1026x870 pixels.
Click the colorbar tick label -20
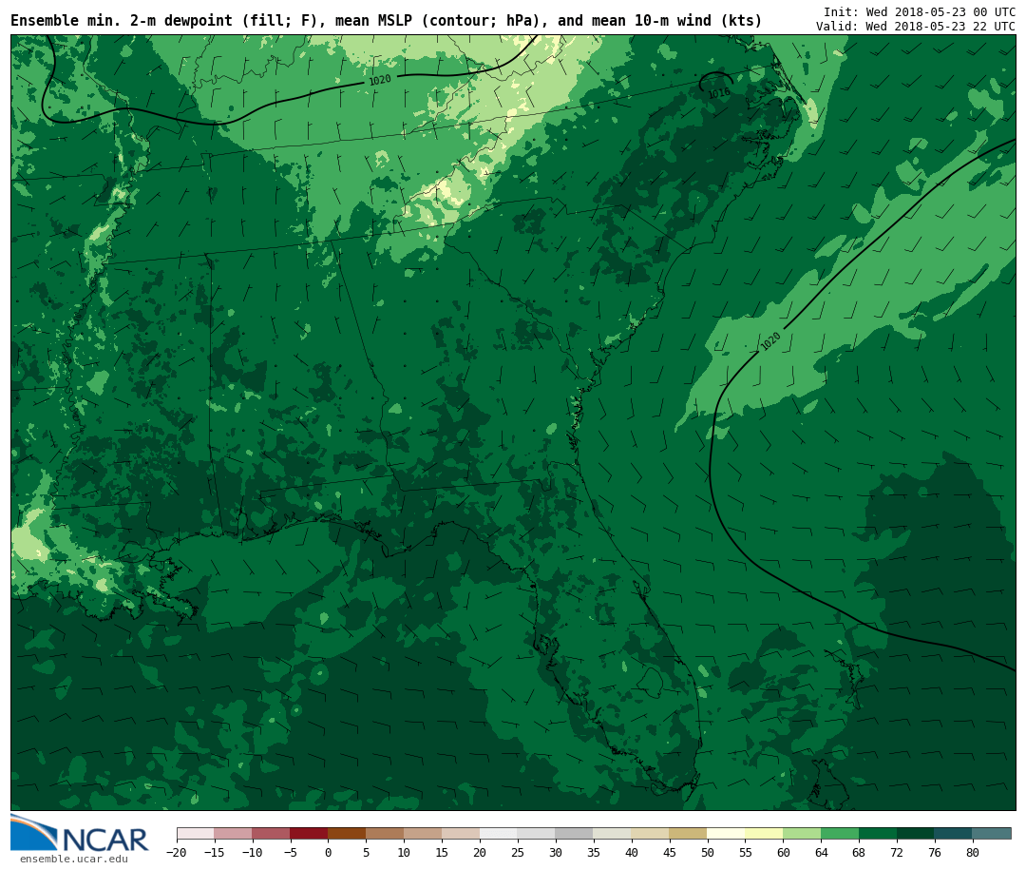(x=177, y=853)
